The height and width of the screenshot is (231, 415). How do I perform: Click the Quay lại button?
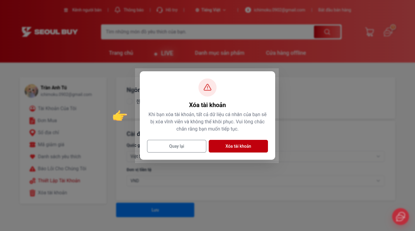coord(177,146)
